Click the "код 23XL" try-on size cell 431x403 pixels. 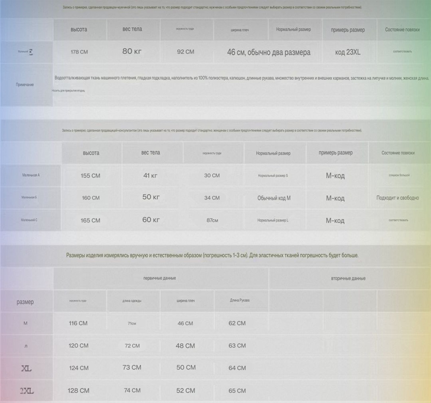click(x=348, y=52)
